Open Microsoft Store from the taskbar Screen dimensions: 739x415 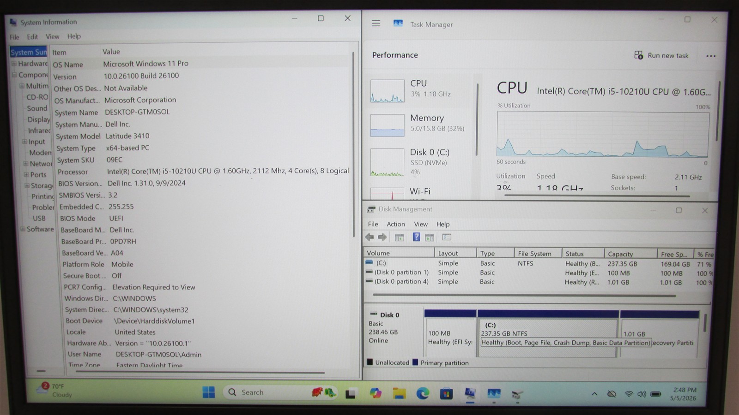point(446,393)
